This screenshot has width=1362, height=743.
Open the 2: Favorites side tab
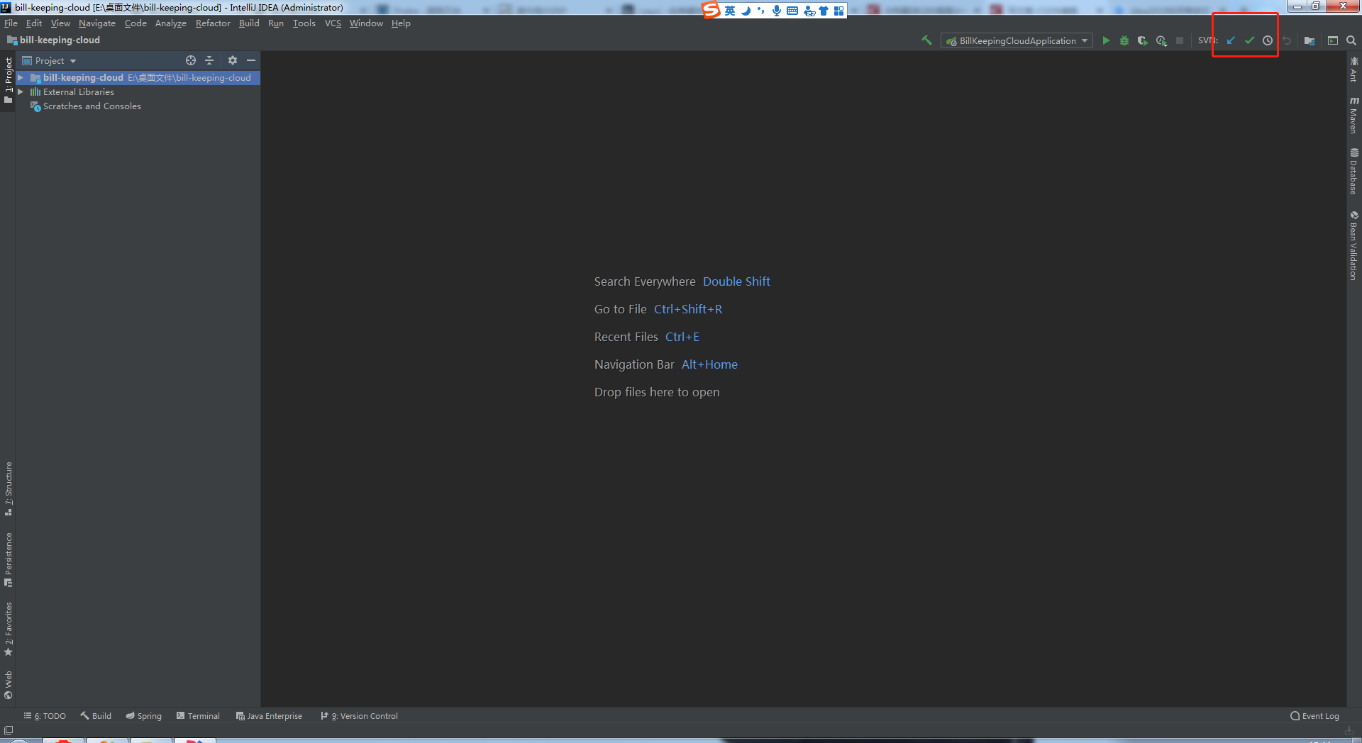pyautogui.click(x=8, y=629)
